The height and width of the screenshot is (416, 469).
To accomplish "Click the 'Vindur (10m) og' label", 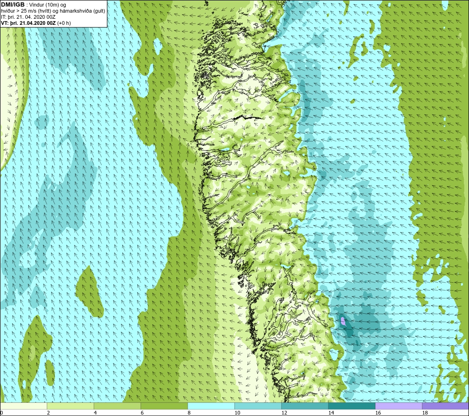I will click(x=48, y=5).
